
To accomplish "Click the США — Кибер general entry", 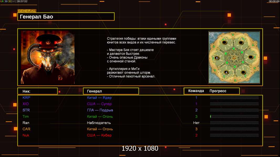I will 99,135.
